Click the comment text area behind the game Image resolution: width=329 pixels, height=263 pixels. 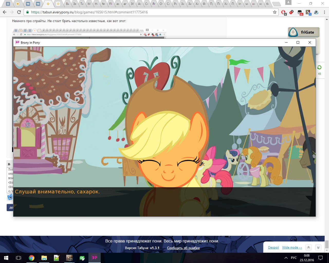click(x=10, y=180)
